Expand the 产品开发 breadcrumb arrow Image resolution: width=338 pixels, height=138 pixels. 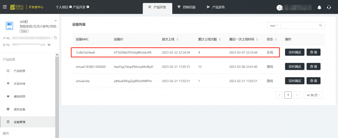(x=88, y=7)
